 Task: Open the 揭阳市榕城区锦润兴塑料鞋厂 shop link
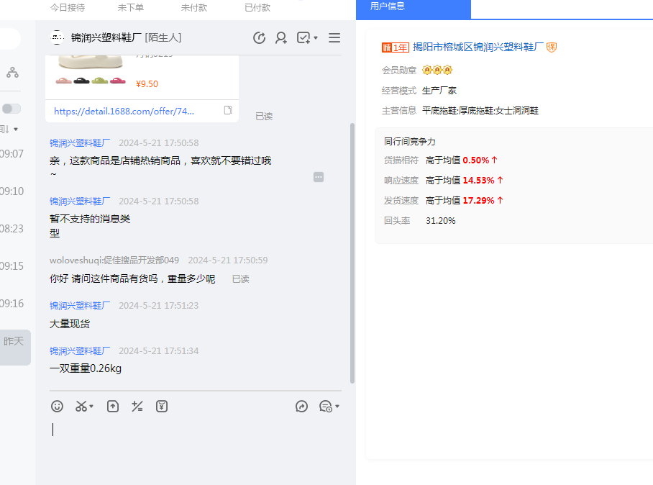478,47
